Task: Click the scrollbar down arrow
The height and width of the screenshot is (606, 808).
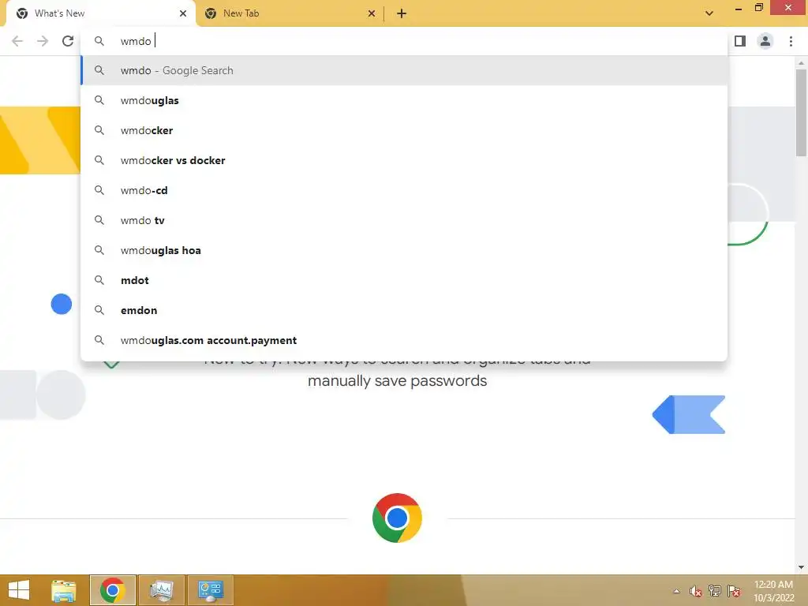Action: (x=801, y=567)
